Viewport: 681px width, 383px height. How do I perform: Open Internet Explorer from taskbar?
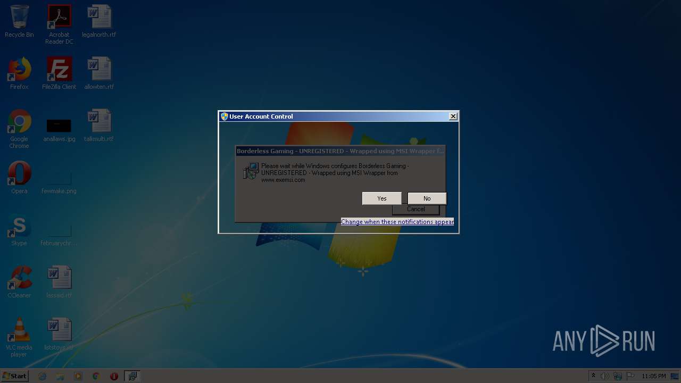point(43,376)
